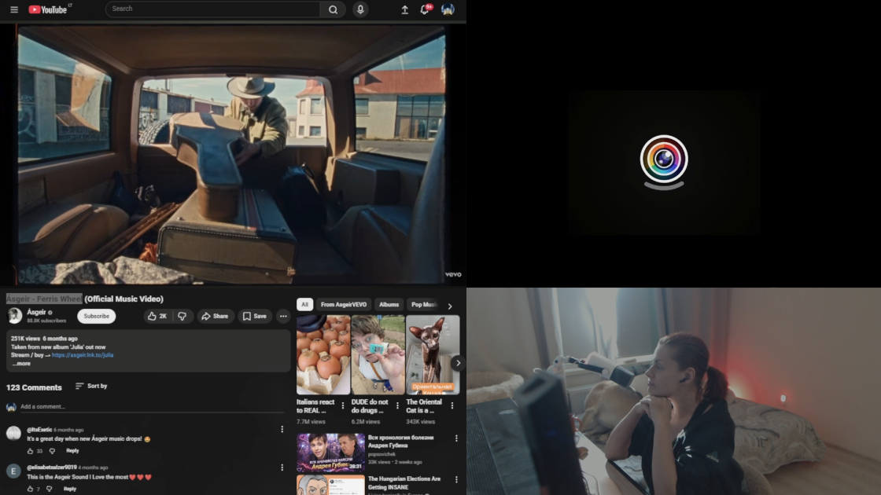Open the comments Sort by menu
Viewport: 881px width, 495px height.
(91, 386)
